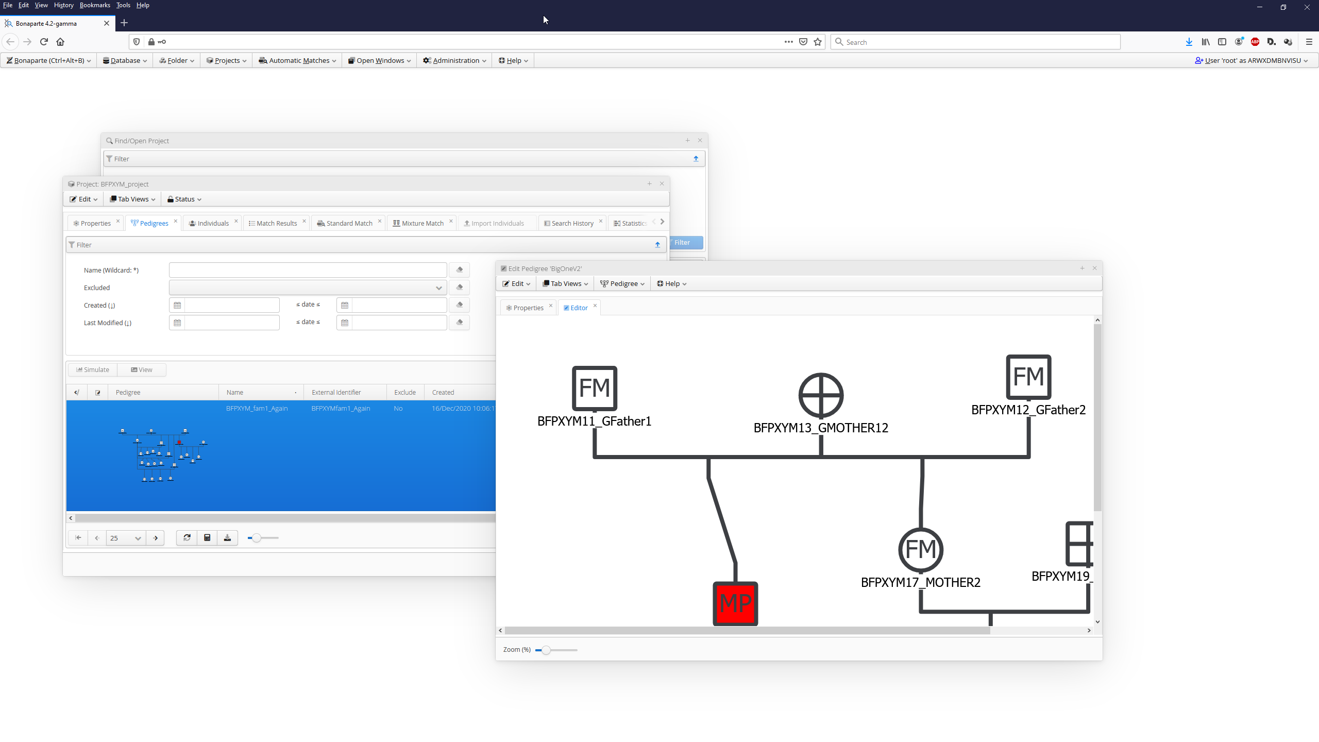Click the refresh icon in the pedigree pager

pyautogui.click(x=187, y=538)
